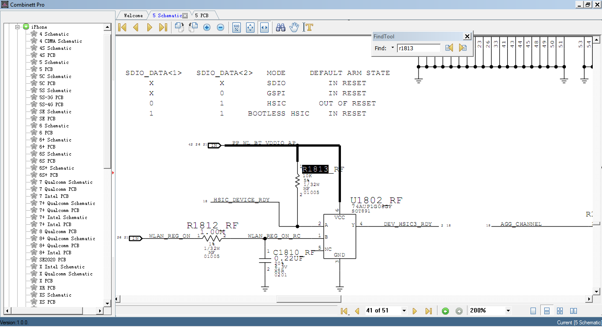Click tree panel scroll right arrow
This screenshot has height=327, width=602.
(100, 311)
